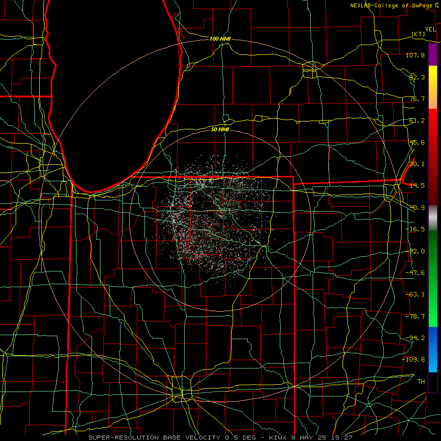This screenshot has height=441, width=441.
Task: Click the VEL legend title
Action: pos(430,29)
